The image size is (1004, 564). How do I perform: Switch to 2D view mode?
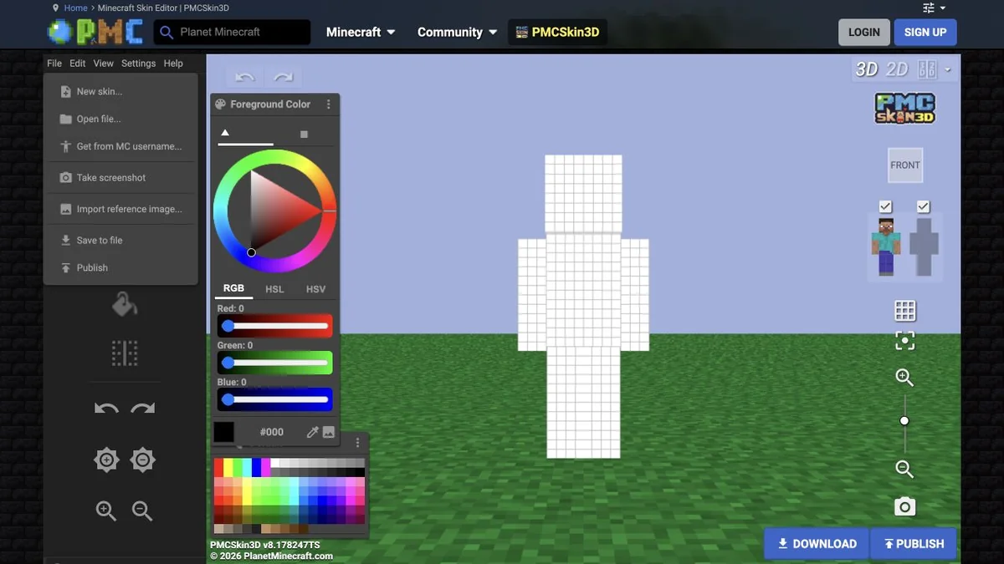897,69
